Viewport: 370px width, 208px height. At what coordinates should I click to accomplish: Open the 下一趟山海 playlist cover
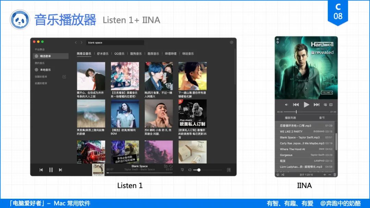(193, 76)
